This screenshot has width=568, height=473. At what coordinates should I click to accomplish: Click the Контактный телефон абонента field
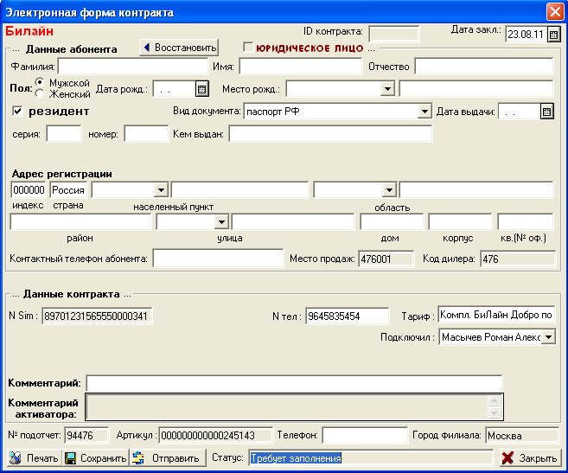pos(218,259)
